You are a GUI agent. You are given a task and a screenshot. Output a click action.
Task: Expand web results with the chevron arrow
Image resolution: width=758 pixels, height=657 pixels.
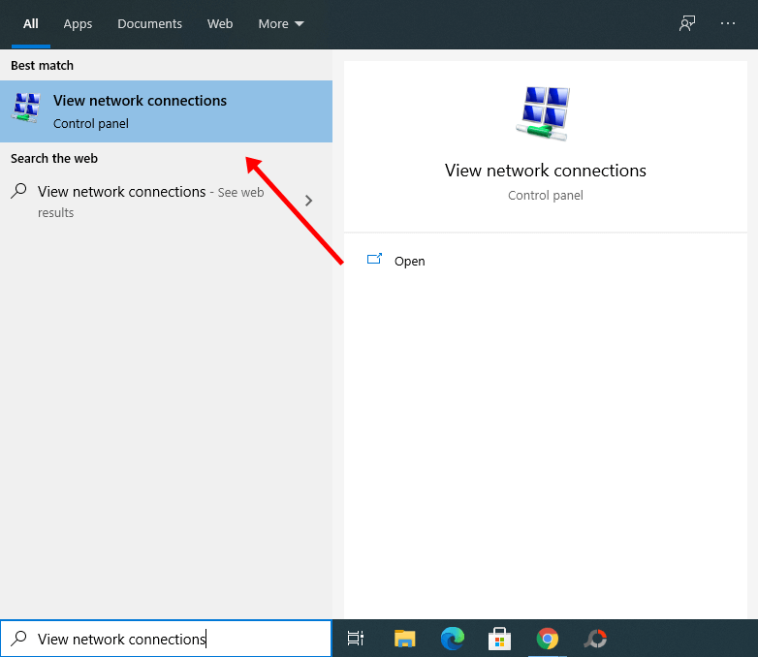(x=308, y=201)
